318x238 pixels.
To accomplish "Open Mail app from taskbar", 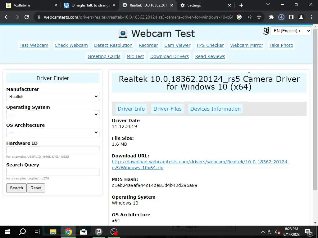I will 83,232.
